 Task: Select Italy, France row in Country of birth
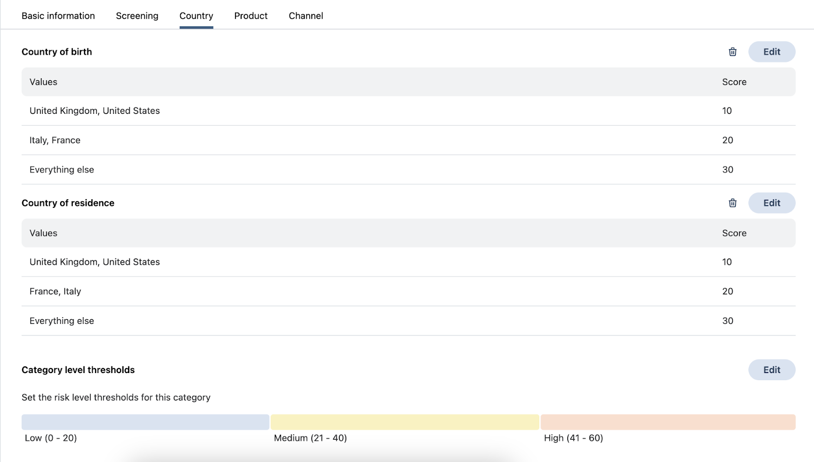pos(55,140)
